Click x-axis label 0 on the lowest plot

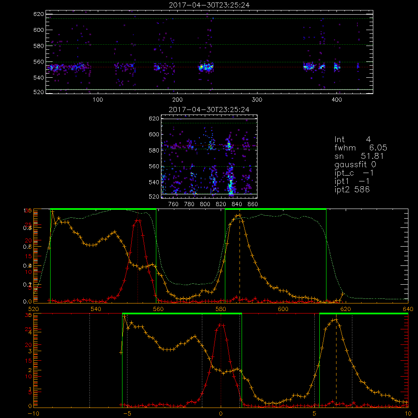(x=221, y=413)
